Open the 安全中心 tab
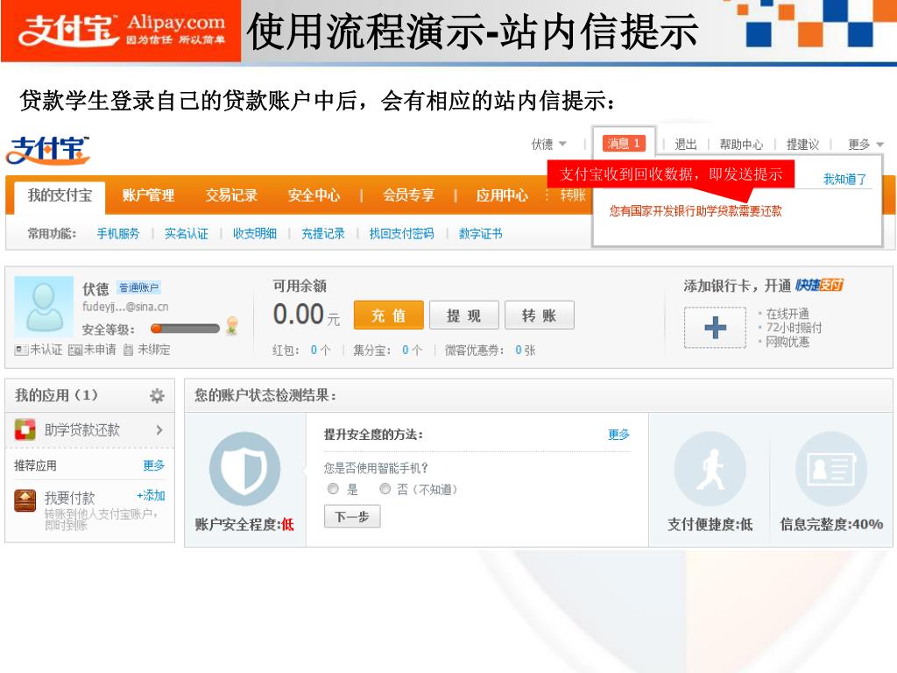The width and height of the screenshot is (897, 673). tap(314, 195)
